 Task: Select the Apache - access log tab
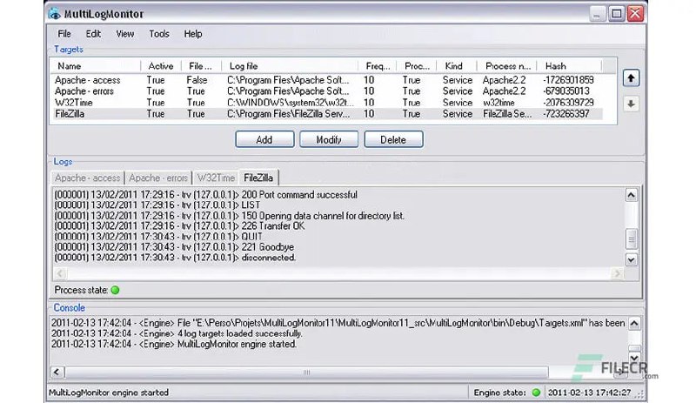click(89, 178)
